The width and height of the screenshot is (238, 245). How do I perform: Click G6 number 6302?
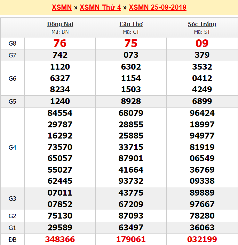point(131,67)
